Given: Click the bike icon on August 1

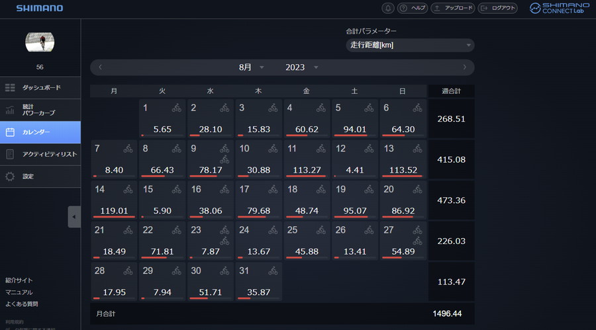Looking at the screenshot, I should (176, 108).
